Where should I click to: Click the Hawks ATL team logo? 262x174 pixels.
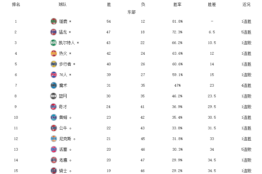(54, 160)
